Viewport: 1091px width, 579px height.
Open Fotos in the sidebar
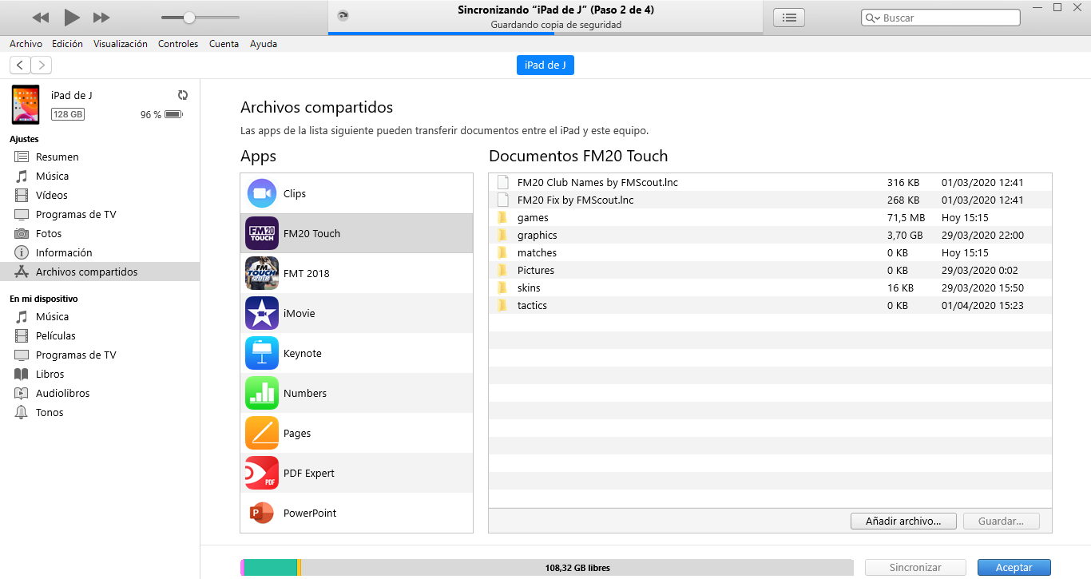point(100,233)
